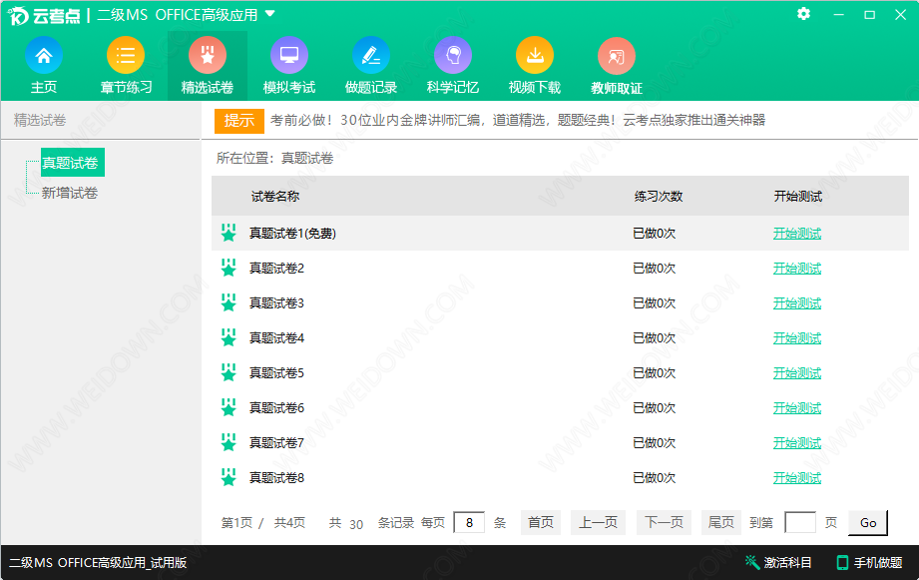
Task: Click the 真题试卷7 name
Action: click(276, 443)
